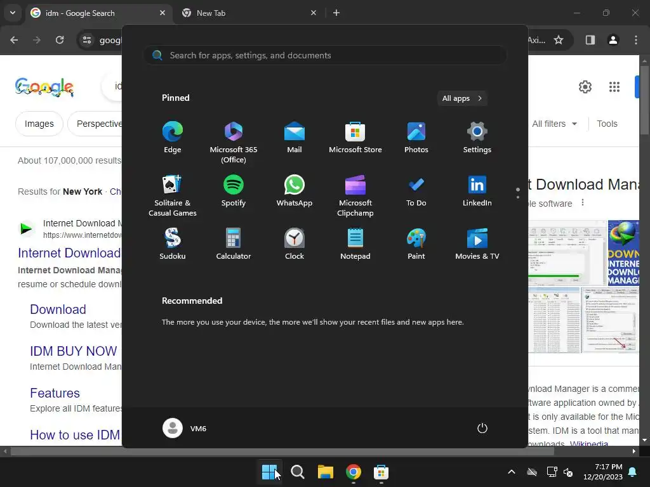
Task: Expand All filters dropdown
Action: point(554,124)
